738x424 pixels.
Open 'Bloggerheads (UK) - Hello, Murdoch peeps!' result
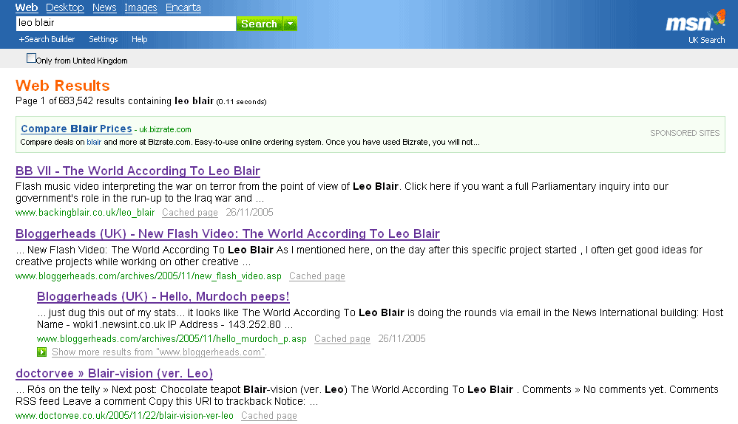tap(163, 297)
